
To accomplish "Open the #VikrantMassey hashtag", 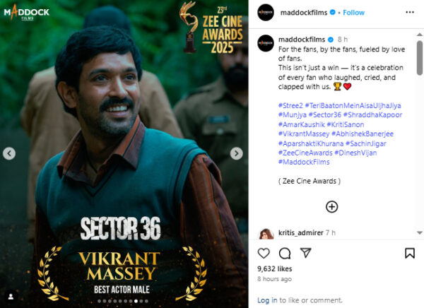I will click(x=304, y=134).
